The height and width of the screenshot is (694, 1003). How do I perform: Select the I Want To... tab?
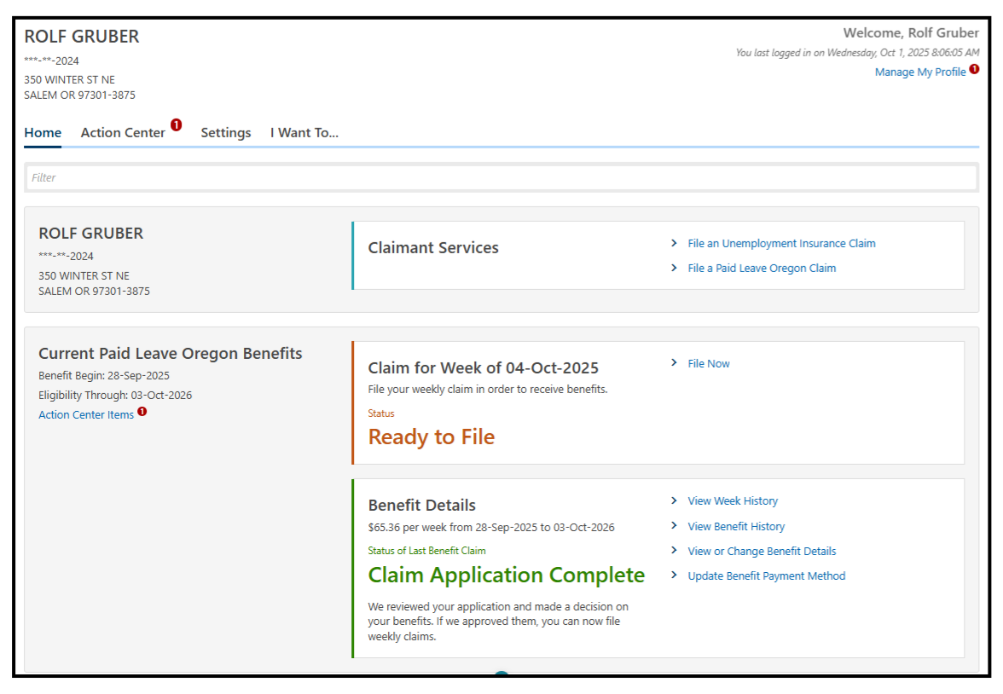click(x=304, y=133)
